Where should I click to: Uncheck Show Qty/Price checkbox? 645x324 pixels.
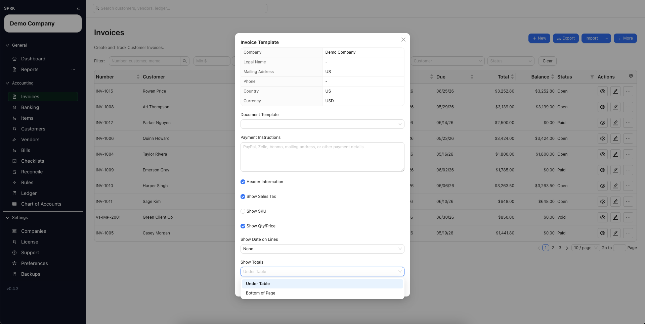click(x=243, y=226)
